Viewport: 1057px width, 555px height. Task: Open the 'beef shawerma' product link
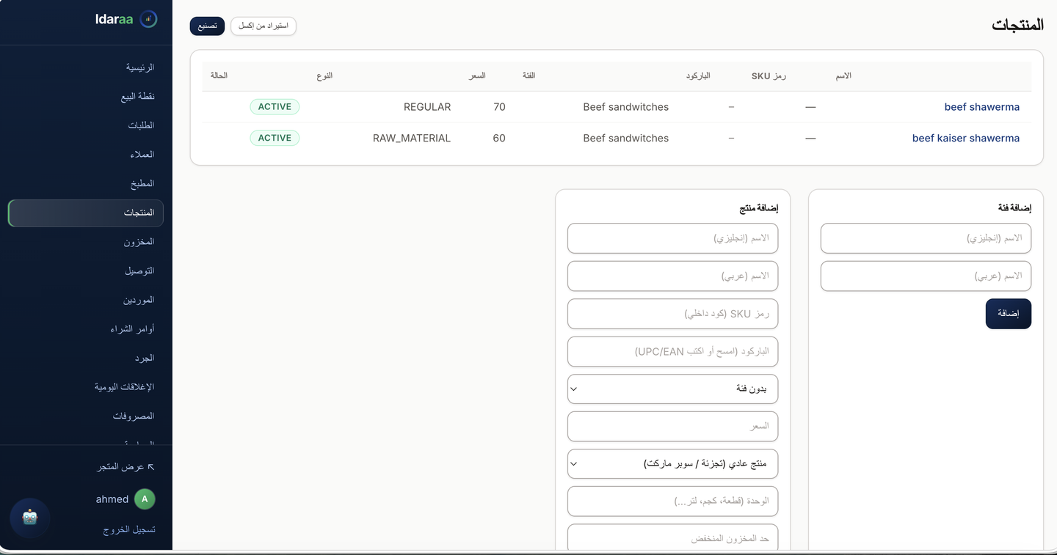pyautogui.click(x=982, y=107)
